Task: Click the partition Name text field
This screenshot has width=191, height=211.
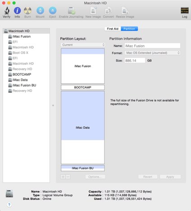Action: coord(152,46)
